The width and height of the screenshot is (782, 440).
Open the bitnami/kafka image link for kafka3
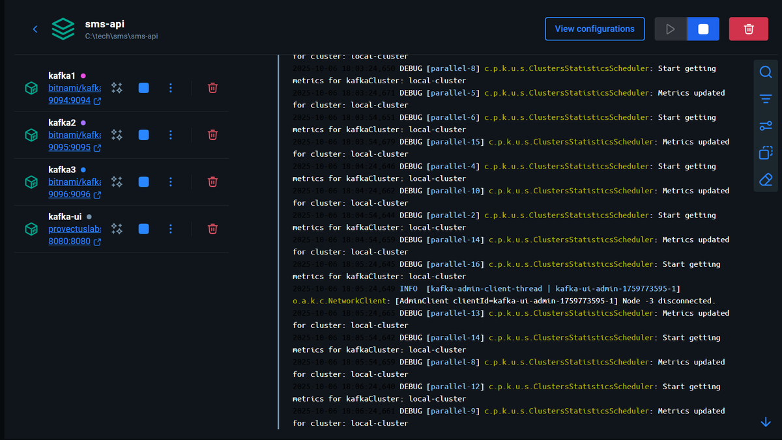coord(74,182)
